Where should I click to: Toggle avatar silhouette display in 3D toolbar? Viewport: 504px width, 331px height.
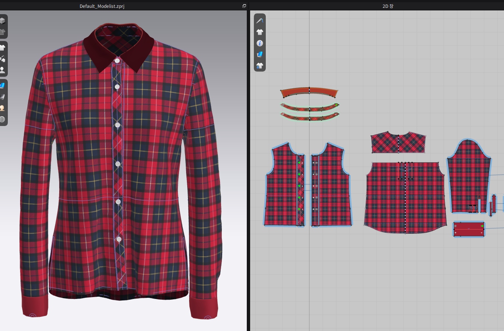(2, 70)
